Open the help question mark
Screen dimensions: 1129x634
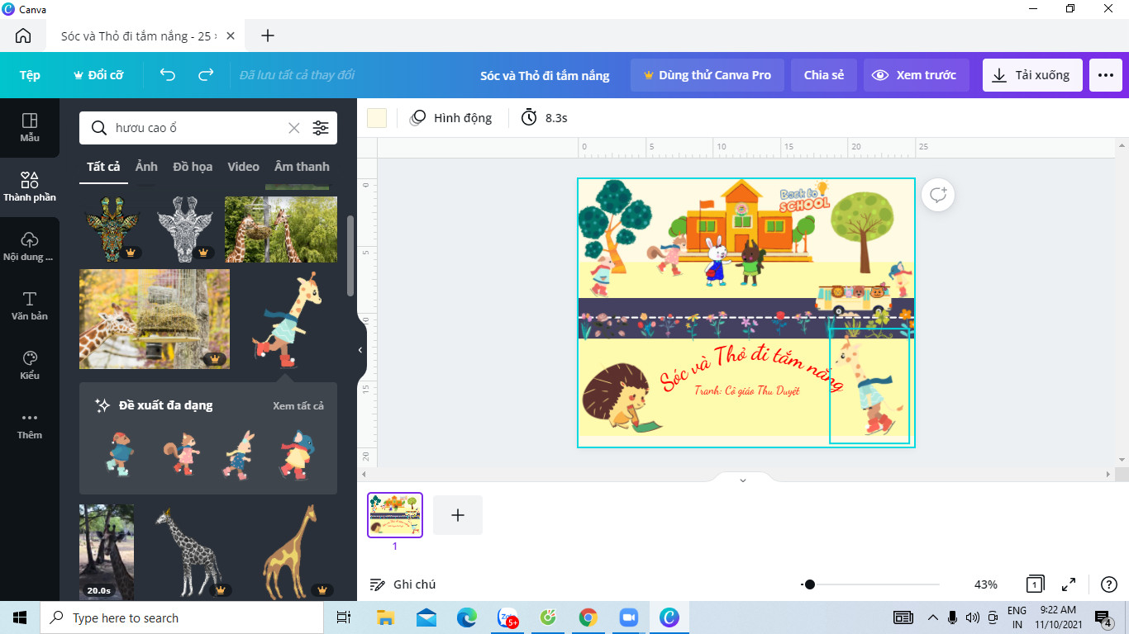pyautogui.click(x=1109, y=584)
